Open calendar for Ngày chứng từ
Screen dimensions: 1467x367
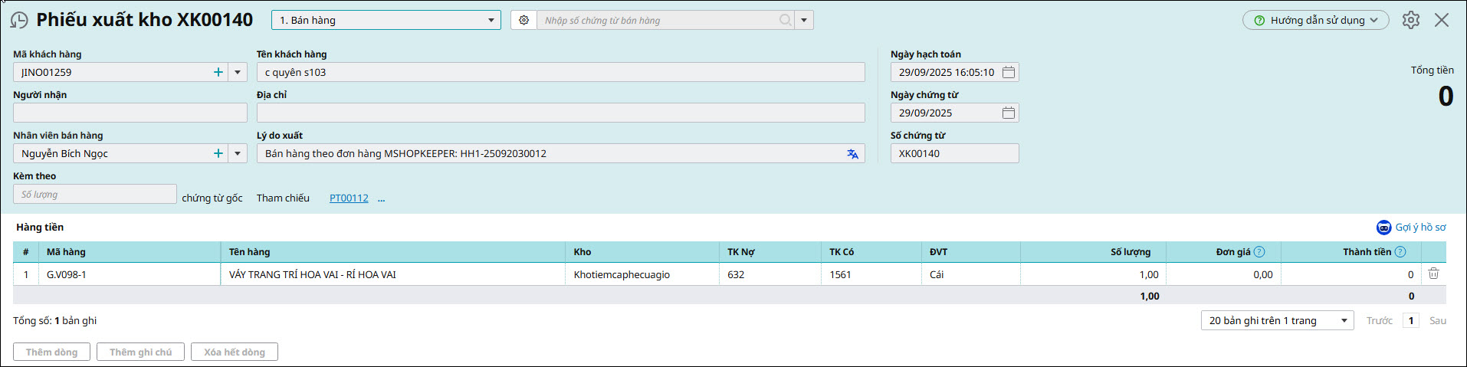coord(1009,113)
